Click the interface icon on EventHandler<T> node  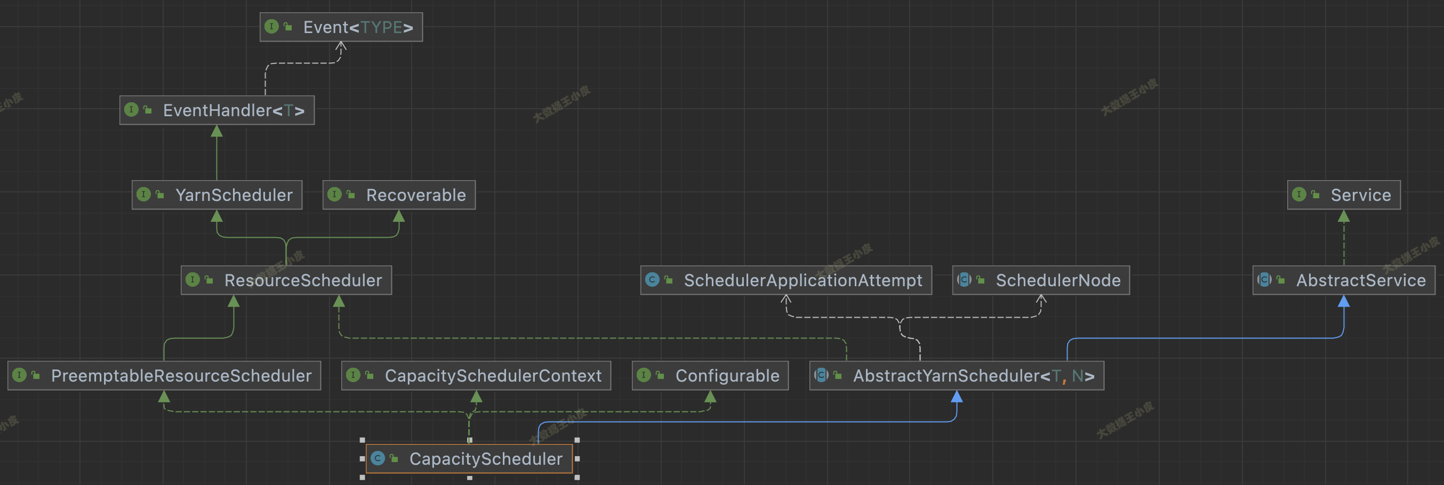(131, 109)
